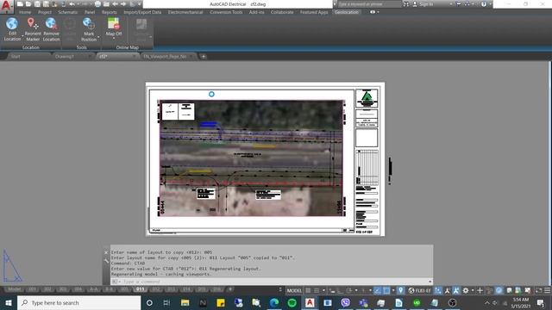Open File Explorer from the taskbar
This screenshot has height=310, width=552.
pos(185,302)
